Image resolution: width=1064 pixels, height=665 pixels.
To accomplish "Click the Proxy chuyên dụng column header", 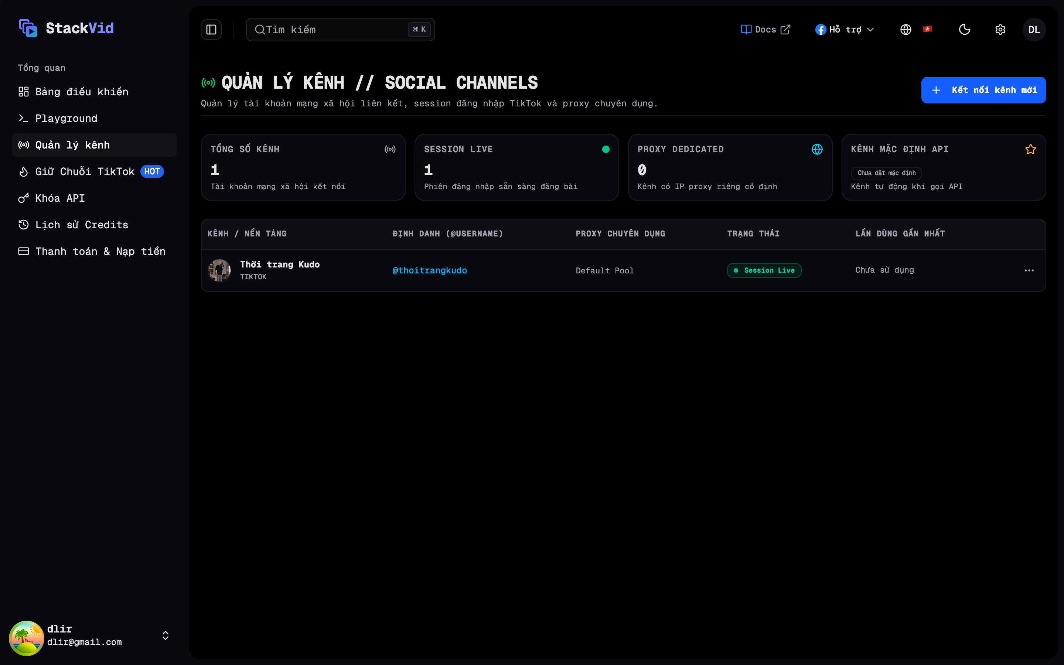I will tap(620, 233).
